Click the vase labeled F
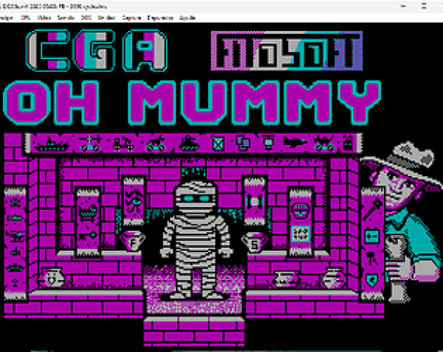Viewport: 443px width, 352px height. point(132,240)
